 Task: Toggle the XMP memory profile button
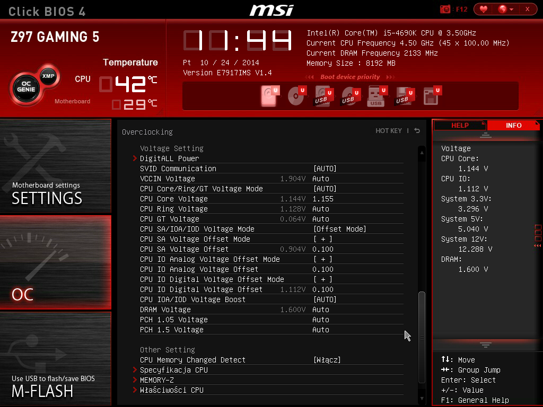point(48,76)
